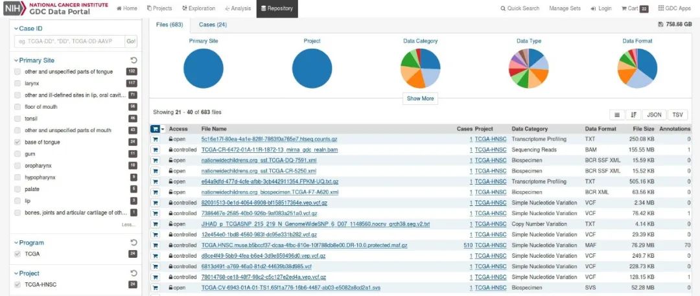Add TCGA.HNSC.muse protected.maf.gz to cart
Viewport: 700px width, 296px height.
point(156,245)
